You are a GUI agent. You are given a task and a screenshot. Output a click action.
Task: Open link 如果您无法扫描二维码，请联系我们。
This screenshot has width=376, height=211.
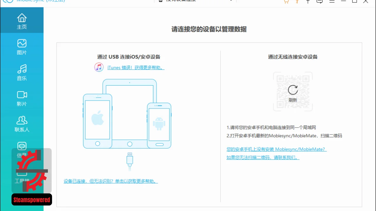(x=263, y=157)
